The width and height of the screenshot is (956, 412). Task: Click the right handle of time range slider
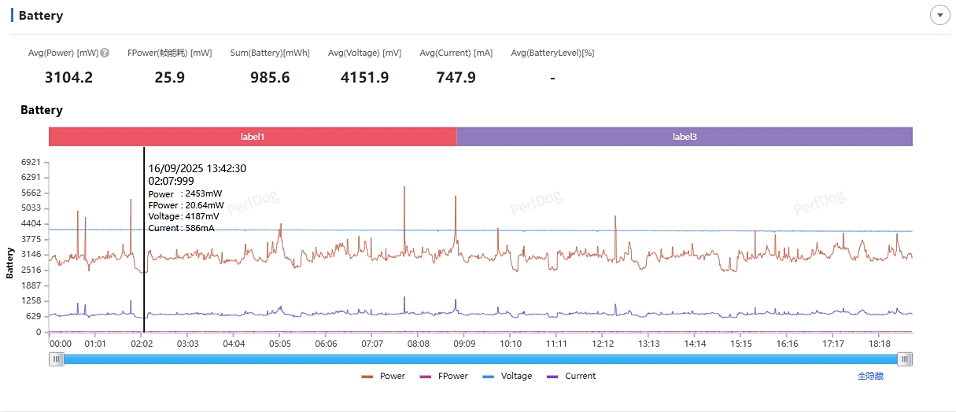point(906,359)
